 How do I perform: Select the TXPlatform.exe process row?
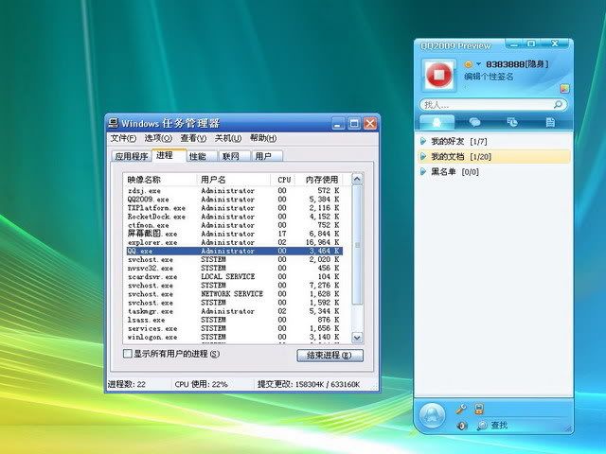234,208
